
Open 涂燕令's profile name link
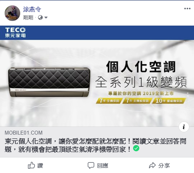tap(32, 9)
